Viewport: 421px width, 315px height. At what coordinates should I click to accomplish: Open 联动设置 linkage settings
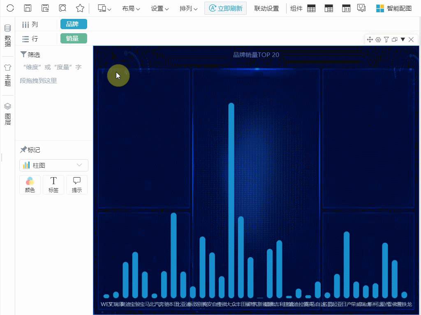click(x=266, y=9)
